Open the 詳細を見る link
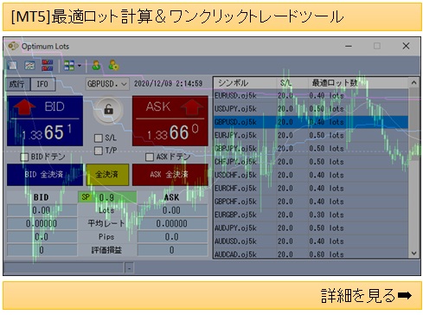 pos(366,296)
